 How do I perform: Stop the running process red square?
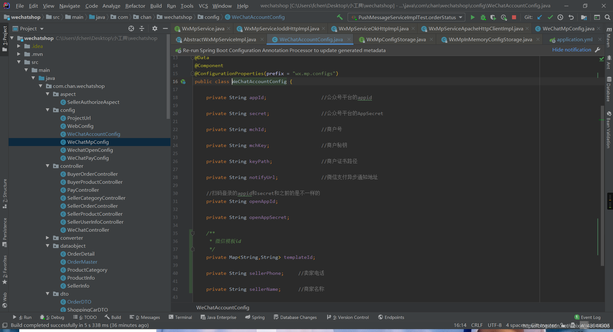pyautogui.click(x=514, y=17)
